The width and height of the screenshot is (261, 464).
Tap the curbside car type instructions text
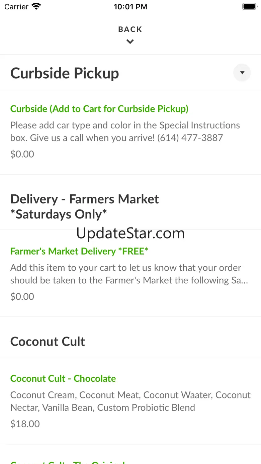click(x=125, y=131)
